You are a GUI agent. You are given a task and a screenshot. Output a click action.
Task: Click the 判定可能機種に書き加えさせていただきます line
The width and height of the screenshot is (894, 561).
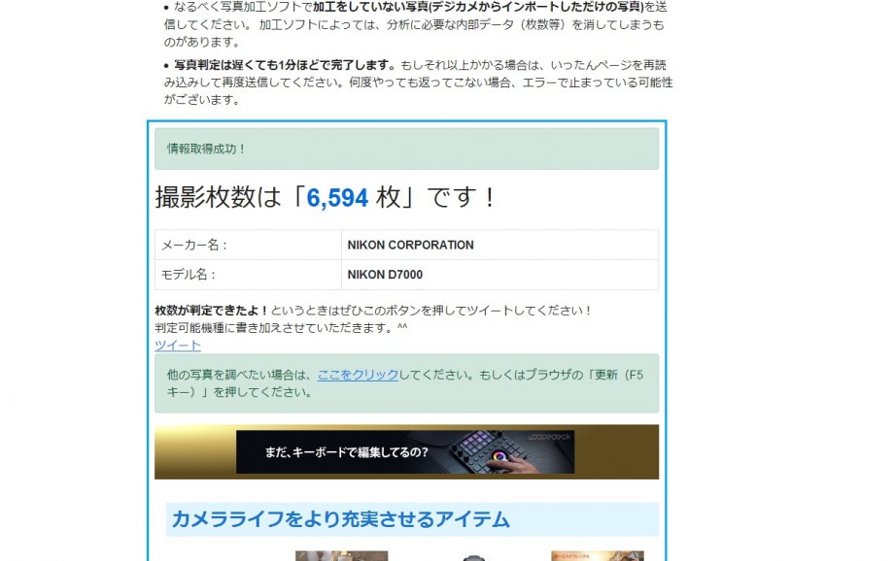pyautogui.click(x=281, y=328)
